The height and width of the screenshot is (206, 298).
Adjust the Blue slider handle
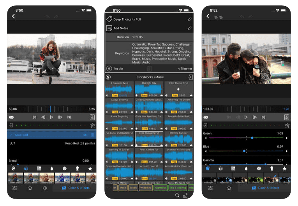point(244,151)
